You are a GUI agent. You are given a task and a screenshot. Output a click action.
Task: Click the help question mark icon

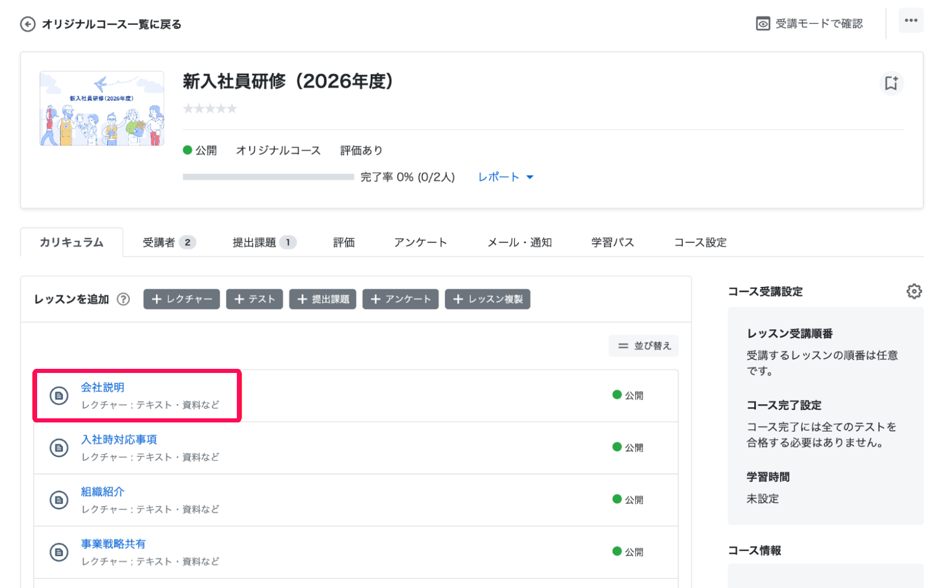tap(123, 299)
